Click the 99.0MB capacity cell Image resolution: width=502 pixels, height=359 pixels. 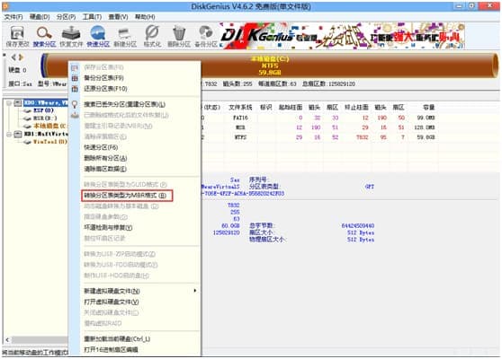[x=426, y=118]
